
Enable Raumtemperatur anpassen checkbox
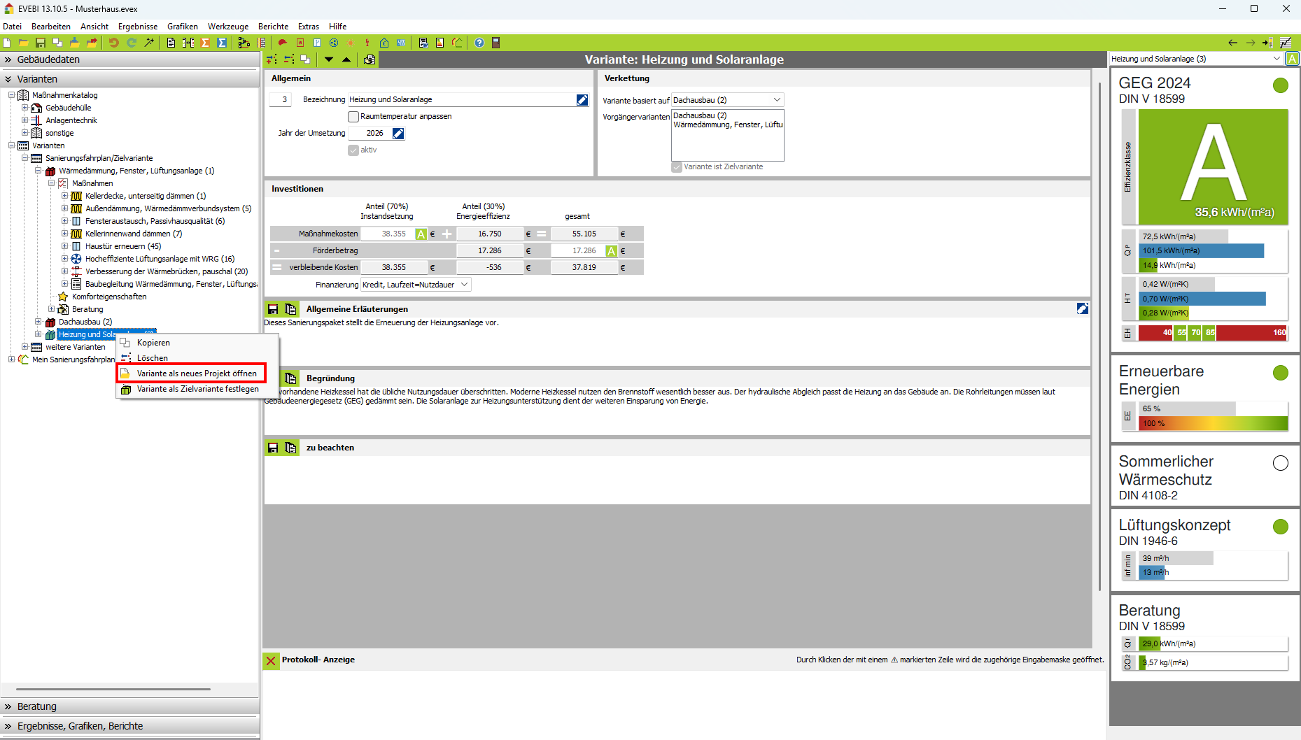(353, 117)
